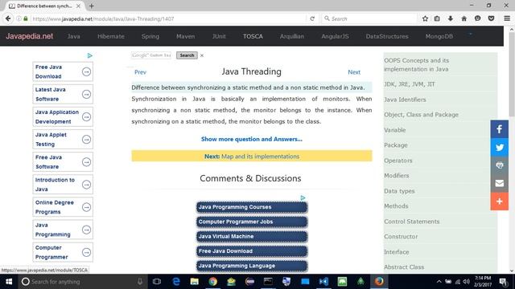
Task: Go to the Firefox home icon
Action: click(463, 18)
